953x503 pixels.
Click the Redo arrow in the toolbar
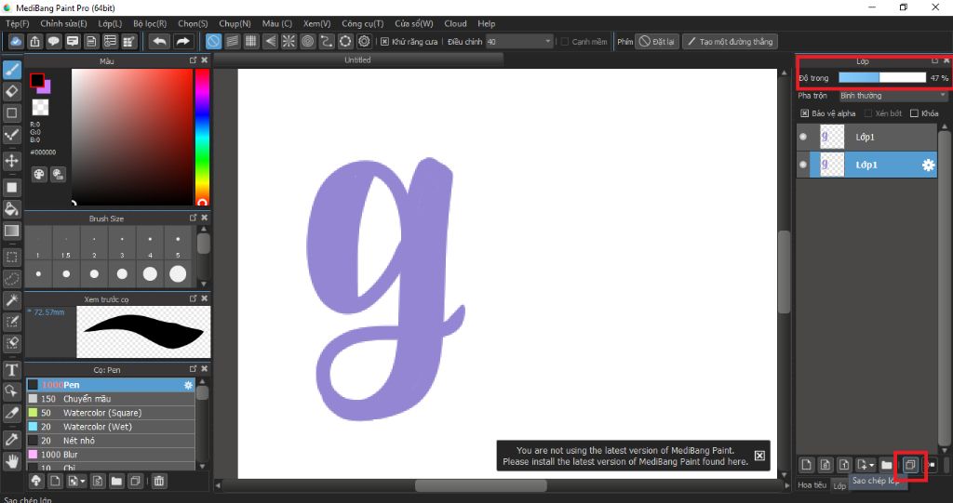(182, 42)
